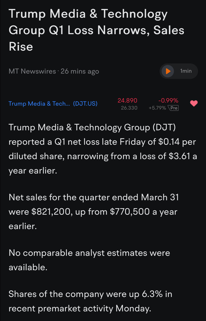Tap the Q1 Loss Narrows headline
The height and width of the screenshot is (321, 206).
pyautogui.click(x=96, y=30)
